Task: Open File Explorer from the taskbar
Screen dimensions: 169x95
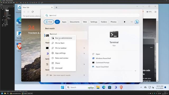Action: [x=98, y=87]
